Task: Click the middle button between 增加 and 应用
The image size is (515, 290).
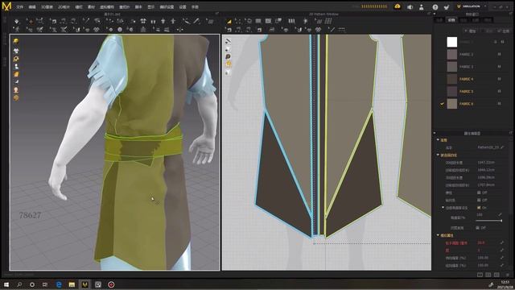Action: [x=488, y=31]
